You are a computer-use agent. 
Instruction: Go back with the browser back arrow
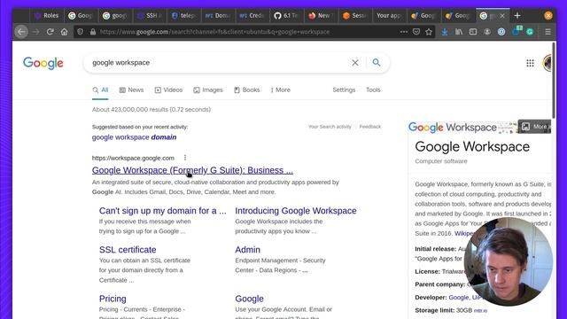coord(21,32)
